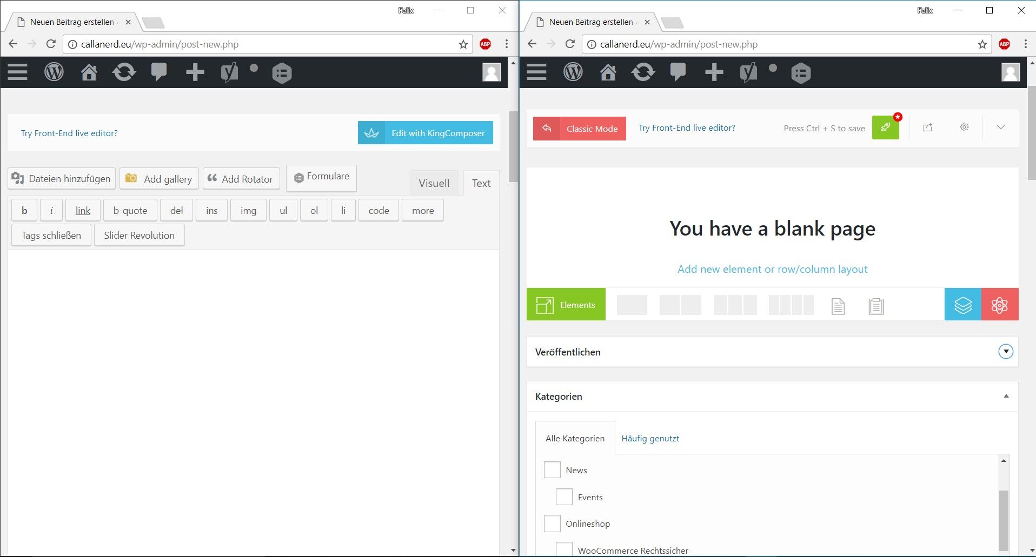
Task: Click green Elements button
Action: click(x=566, y=305)
